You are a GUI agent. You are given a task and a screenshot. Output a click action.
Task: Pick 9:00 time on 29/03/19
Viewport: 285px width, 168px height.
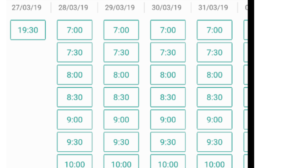click(x=121, y=120)
